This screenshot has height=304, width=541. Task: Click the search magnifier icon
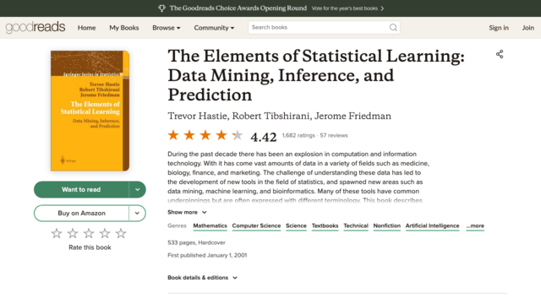(x=393, y=28)
